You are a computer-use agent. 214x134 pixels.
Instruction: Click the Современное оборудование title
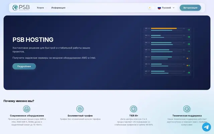(x=27, y=116)
